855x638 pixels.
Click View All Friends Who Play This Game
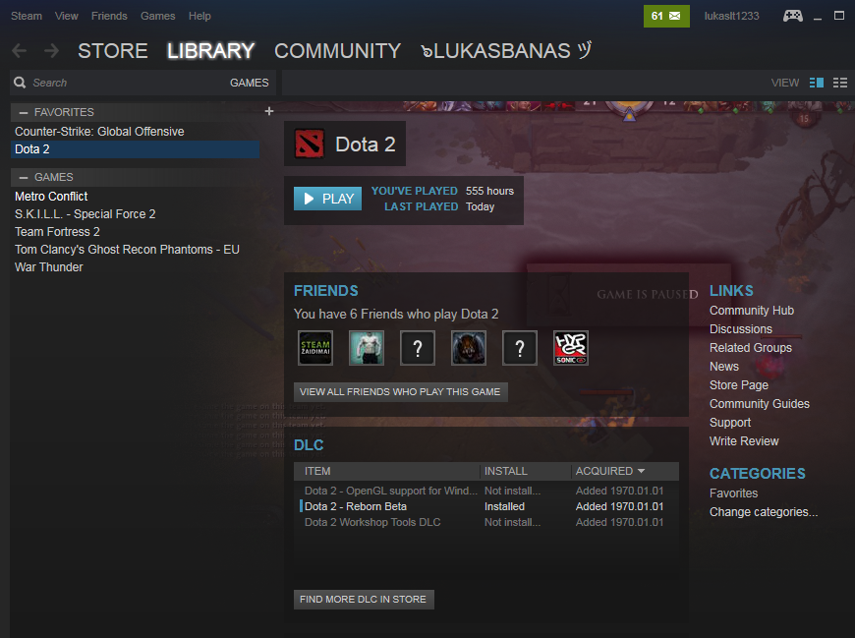400,391
